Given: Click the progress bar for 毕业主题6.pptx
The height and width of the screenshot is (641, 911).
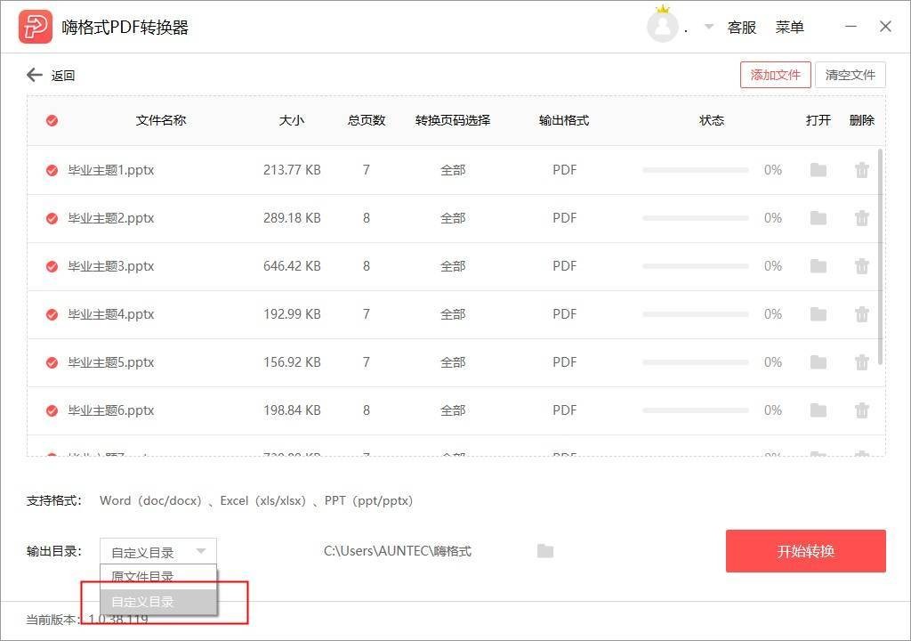Looking at the screenshot, I should [x=696, y=410].
